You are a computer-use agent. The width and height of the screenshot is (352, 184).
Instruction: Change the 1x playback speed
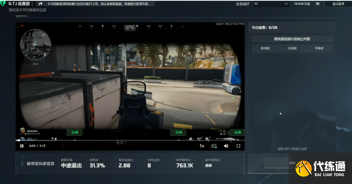coord(202,146)
